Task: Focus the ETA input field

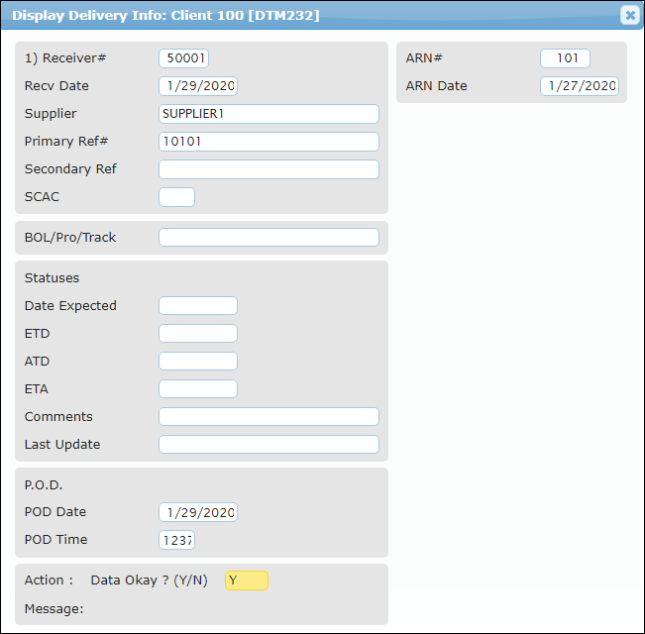Action: [198, 389]
